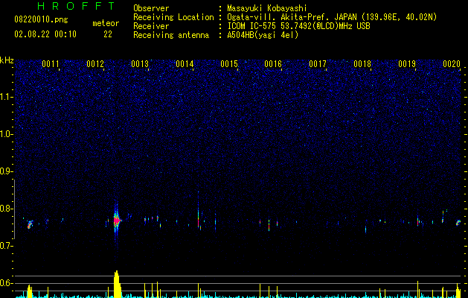468x298 pixels.
Task: Click the file name 08220010.png
Action: pyautogui.click(x=41, y=20)
